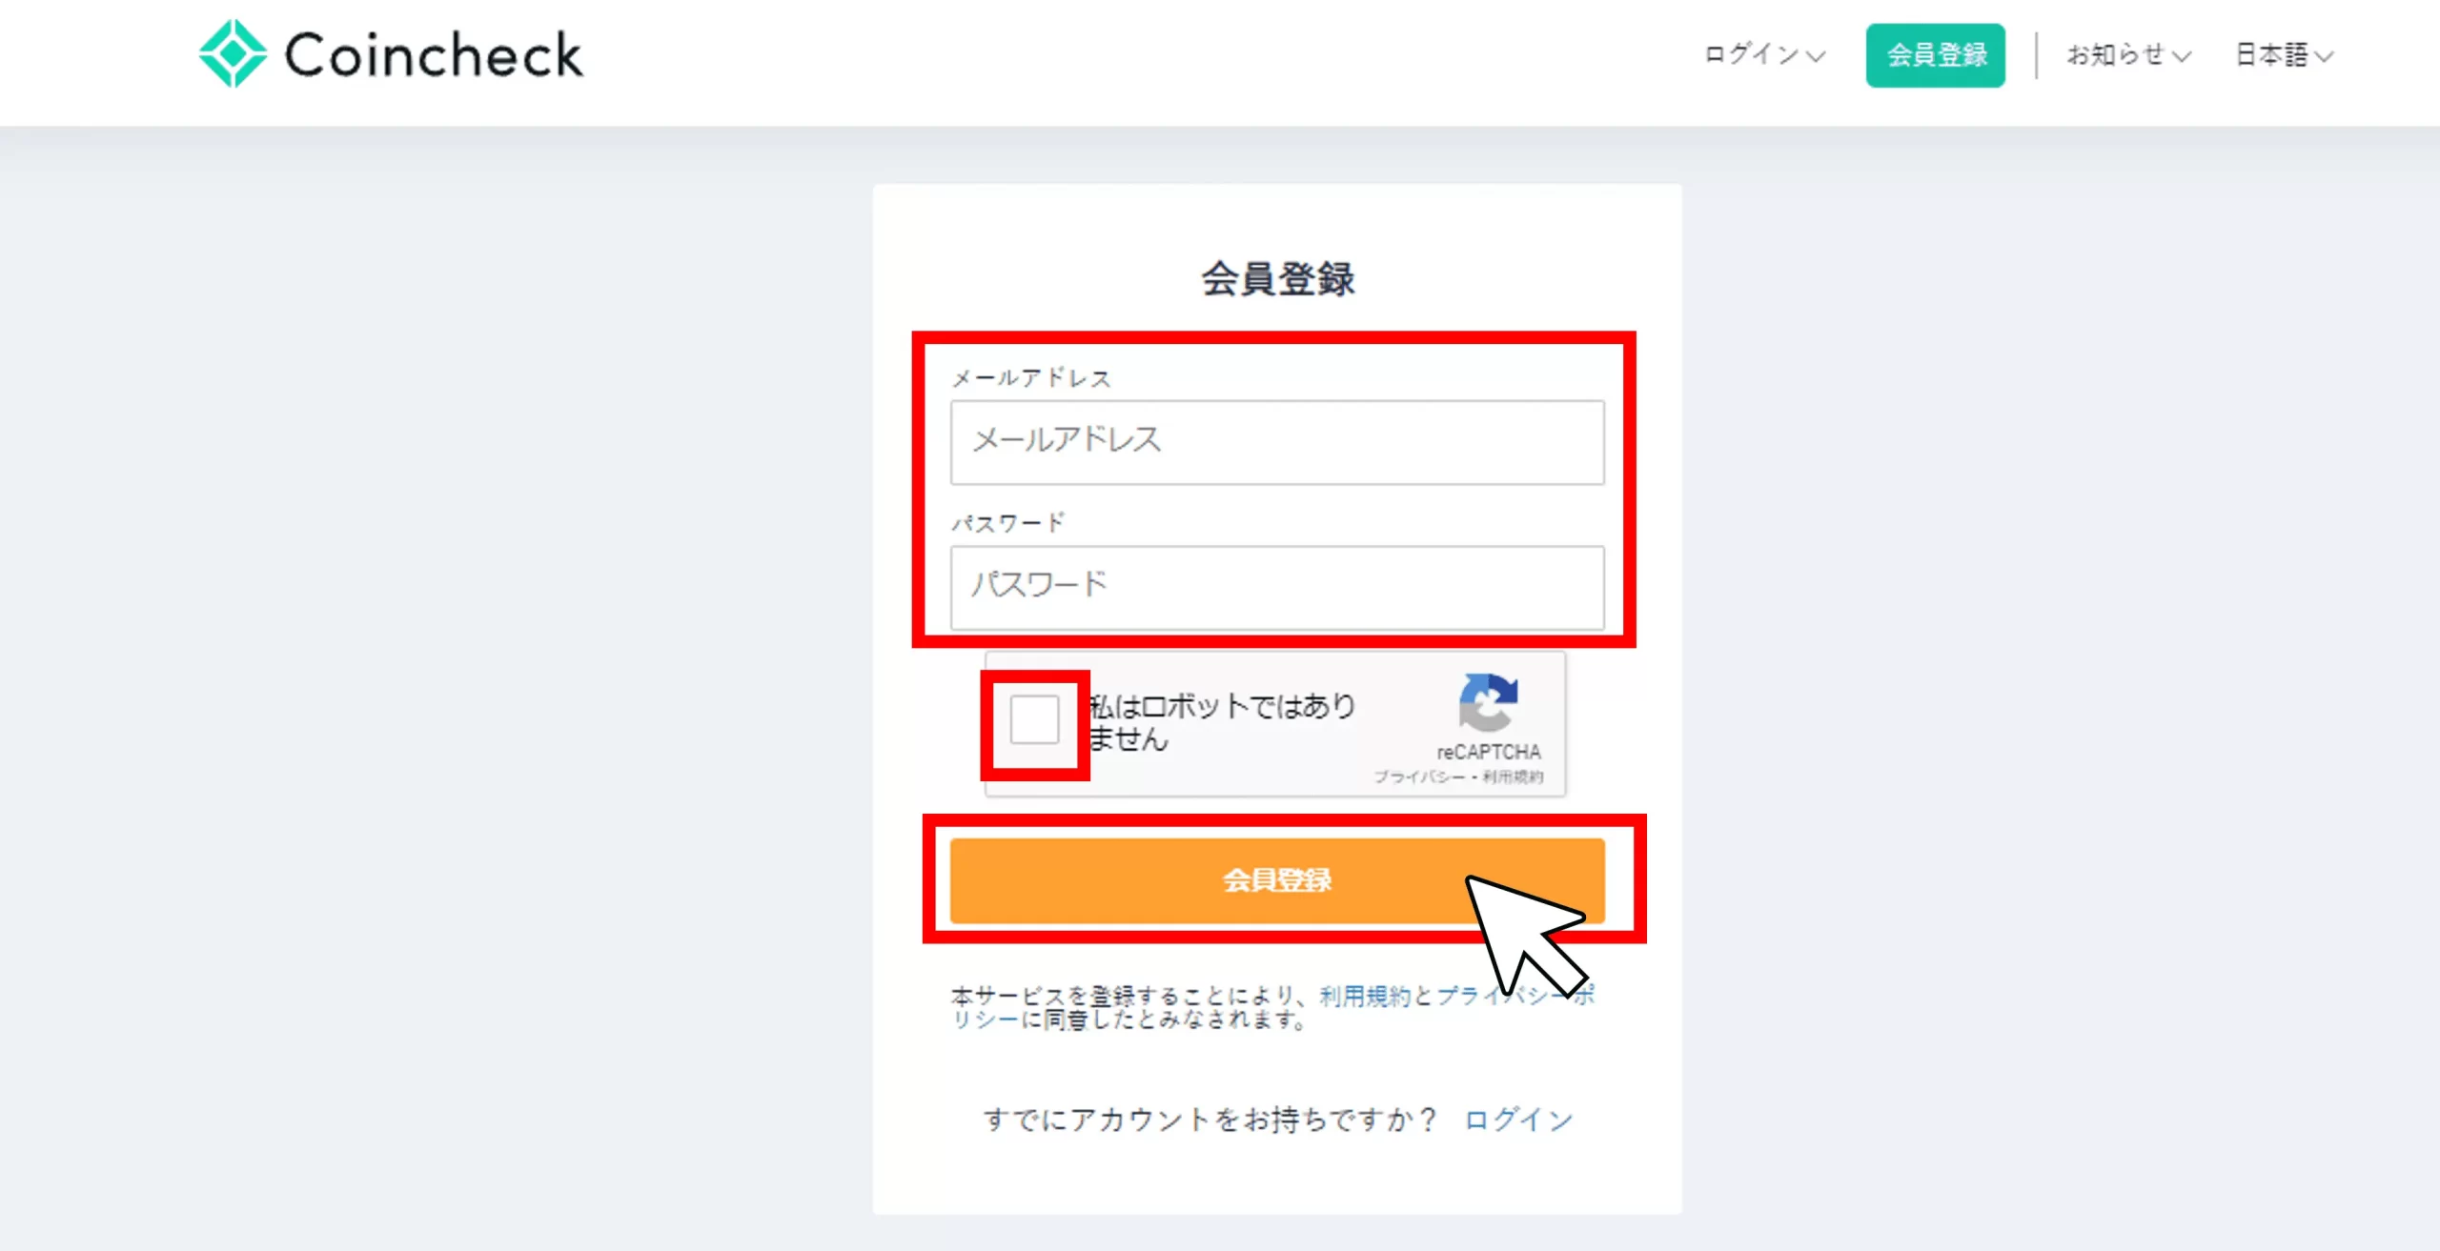This screenshot has width=2440, height=1251.
Task: Focus the パスワード input field
Action: pyautogui.click(x=1276, y=587)
